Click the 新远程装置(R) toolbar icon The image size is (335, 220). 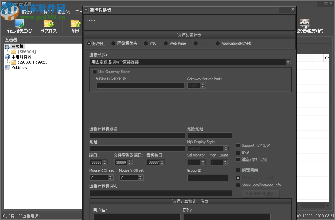coord(19,24)
